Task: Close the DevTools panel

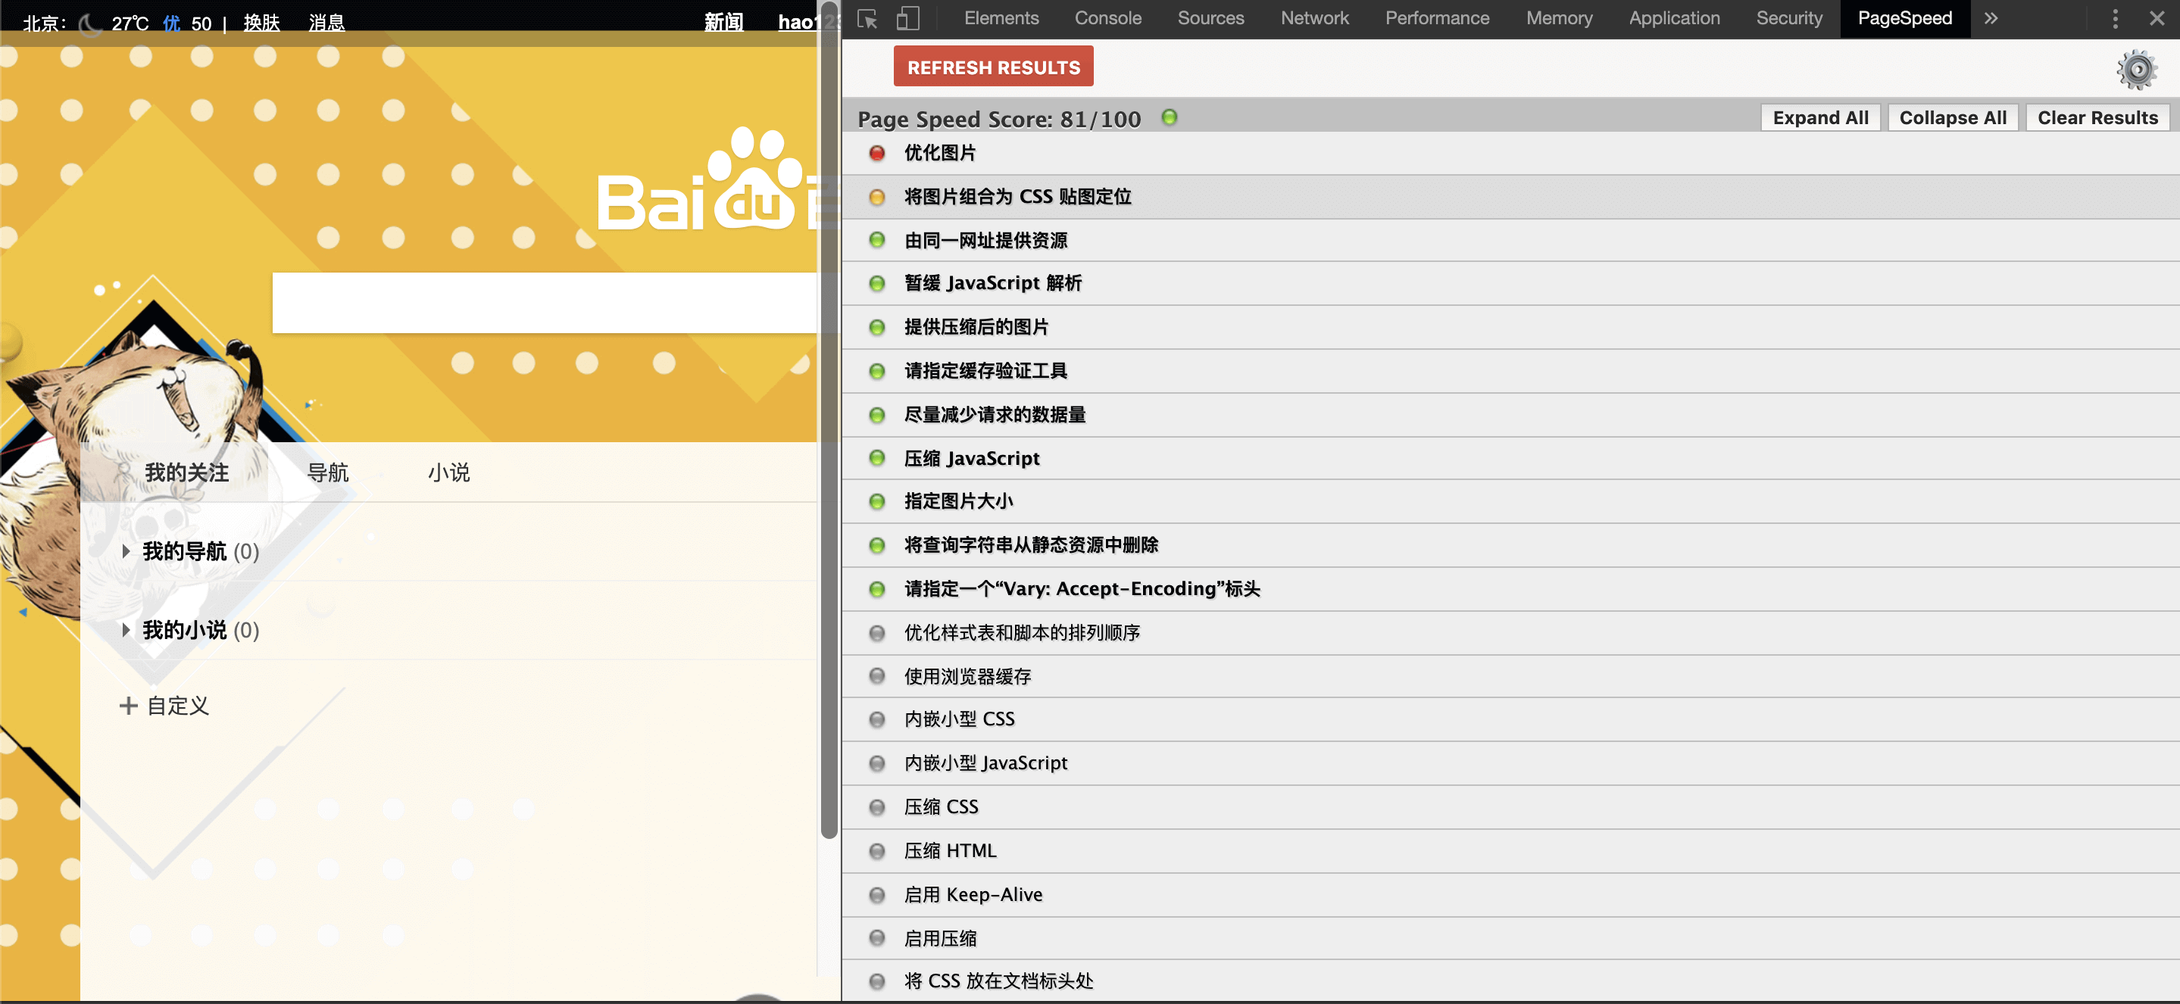Action: [2157, 19]
